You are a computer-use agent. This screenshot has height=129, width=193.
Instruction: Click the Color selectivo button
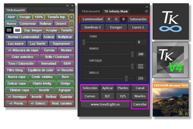tap(22, 57)
